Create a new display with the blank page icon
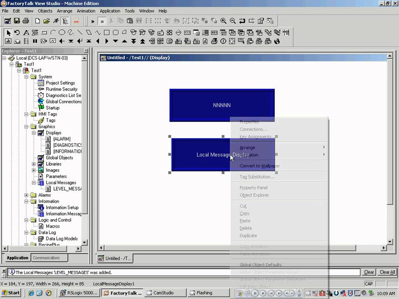 point(37,21)
